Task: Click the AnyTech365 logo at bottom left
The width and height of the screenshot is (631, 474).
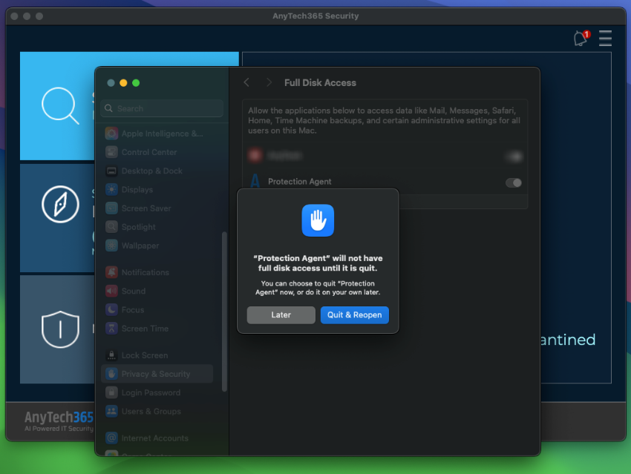Action: pyautogui.click(x=59, y=421)
